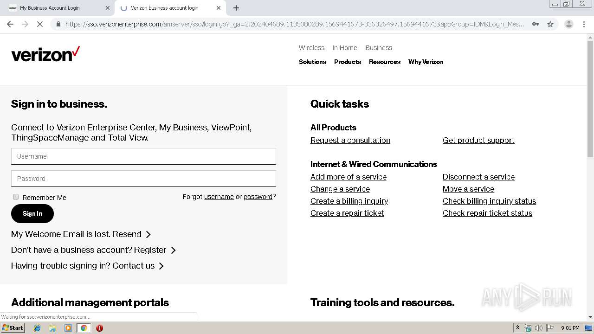Open the Solutions menu
The width and height of the screenshot is (594, 334).
click(x=312, y=62)
